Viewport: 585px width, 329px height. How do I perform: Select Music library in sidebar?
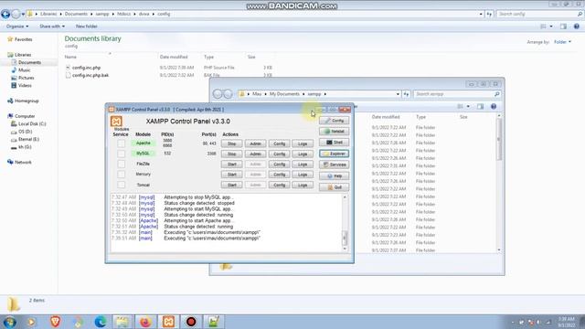(x=21, y=70)
